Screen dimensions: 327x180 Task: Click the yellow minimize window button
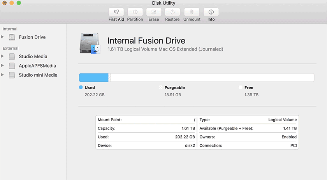(x=12, y=3)
